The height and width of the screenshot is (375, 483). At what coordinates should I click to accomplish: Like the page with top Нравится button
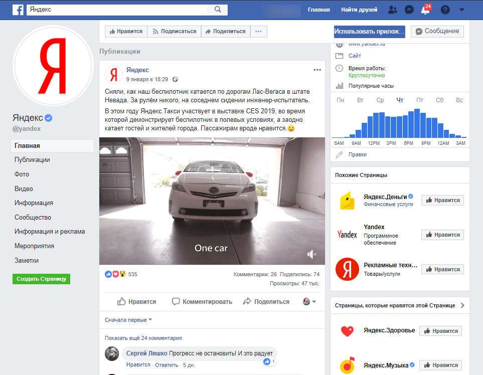(126, 32)
